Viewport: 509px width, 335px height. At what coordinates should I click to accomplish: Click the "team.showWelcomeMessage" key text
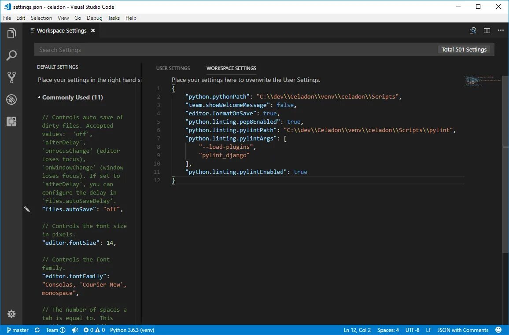tap(228, 105)
